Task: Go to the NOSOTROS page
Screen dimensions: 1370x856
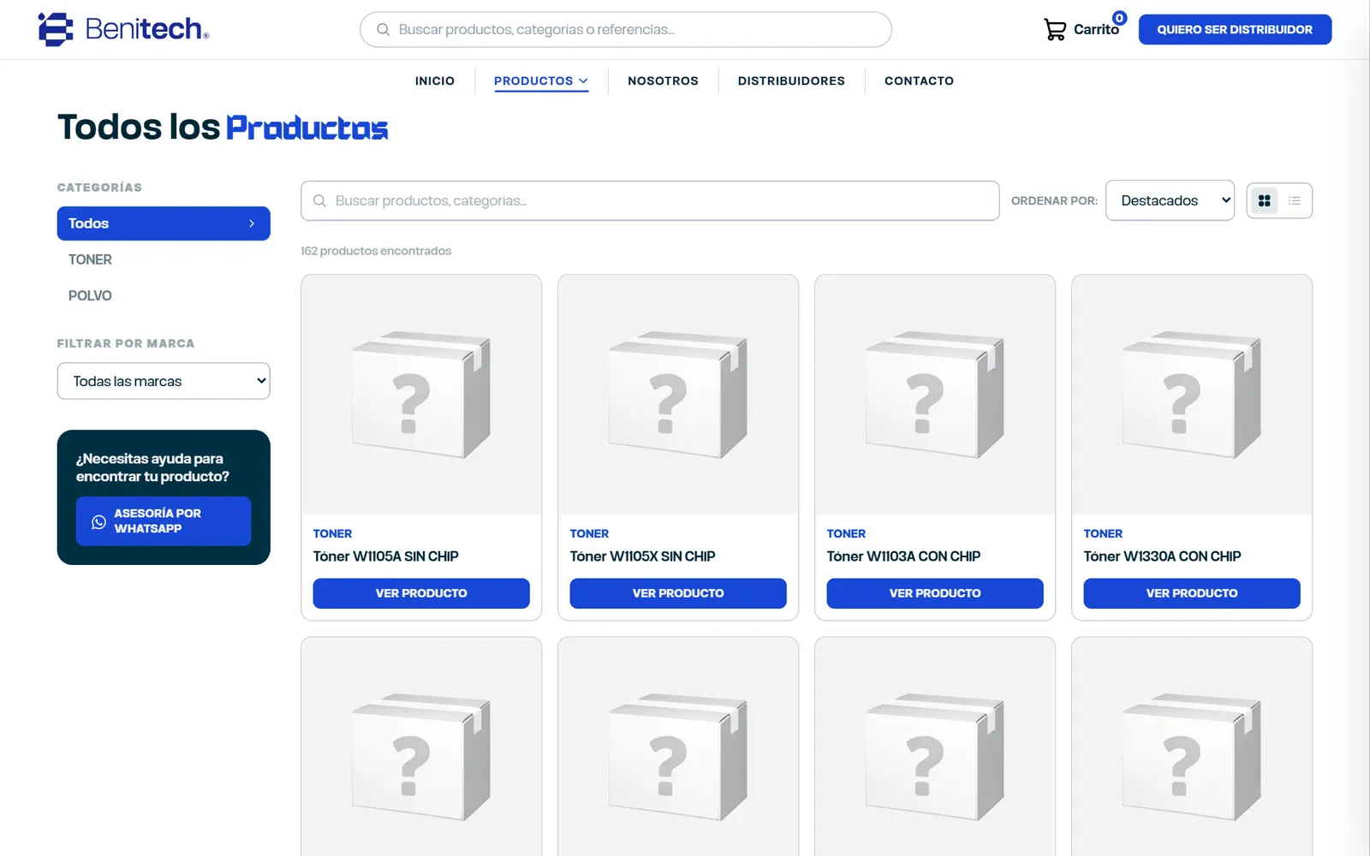Action: (x=663, y=80)
